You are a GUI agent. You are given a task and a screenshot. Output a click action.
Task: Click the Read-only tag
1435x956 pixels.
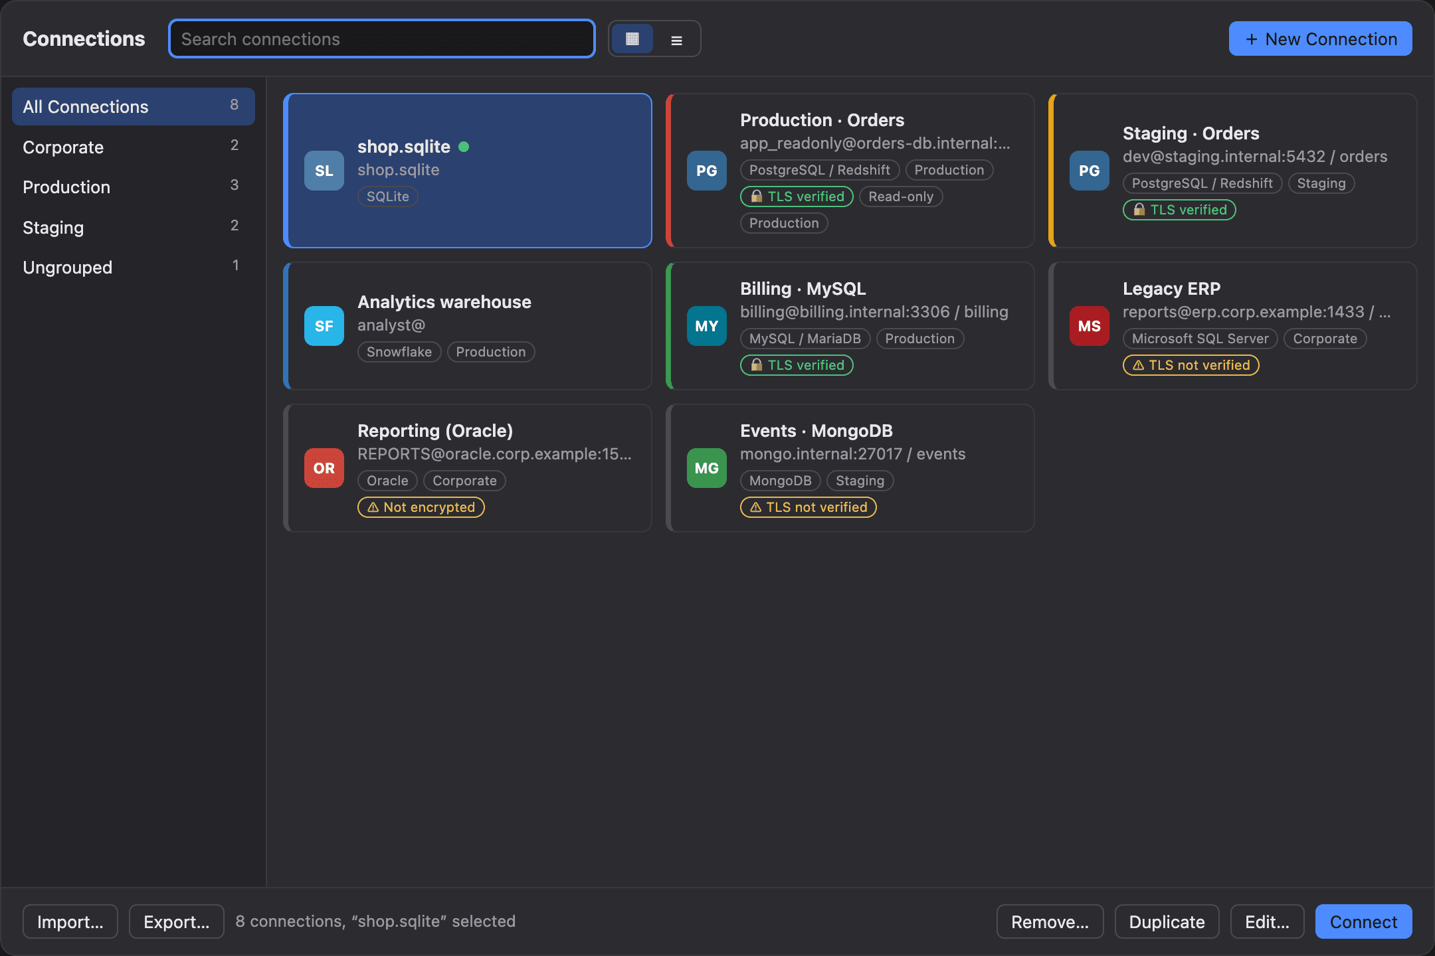click(x=901, y=197)
